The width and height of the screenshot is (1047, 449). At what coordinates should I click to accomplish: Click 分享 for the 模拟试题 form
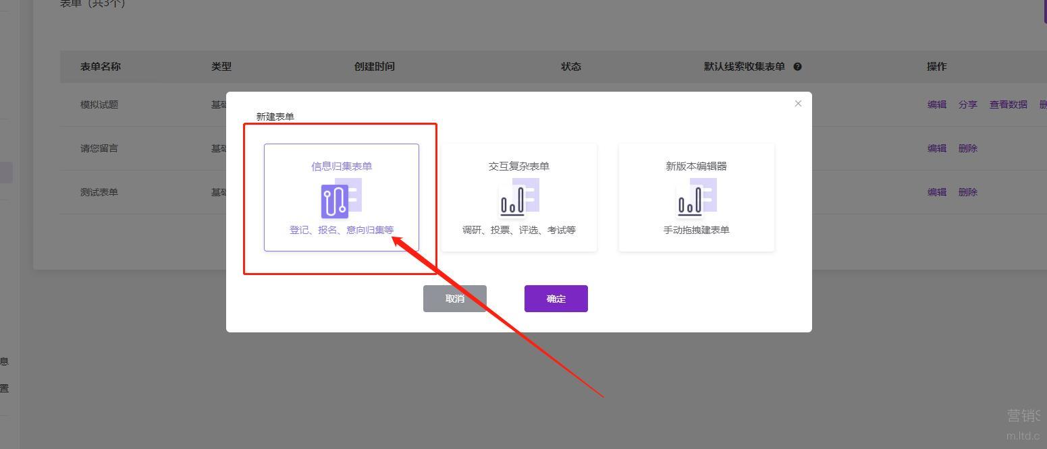[x=967, y=104]
